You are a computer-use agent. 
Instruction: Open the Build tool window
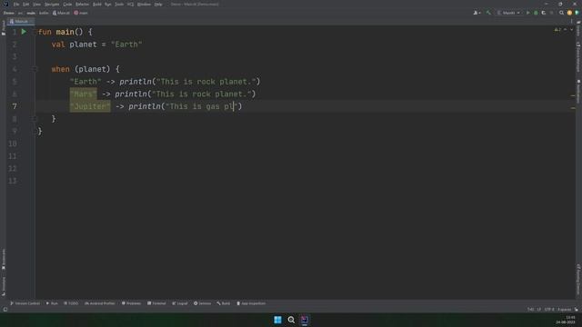[x=224, y=303]
